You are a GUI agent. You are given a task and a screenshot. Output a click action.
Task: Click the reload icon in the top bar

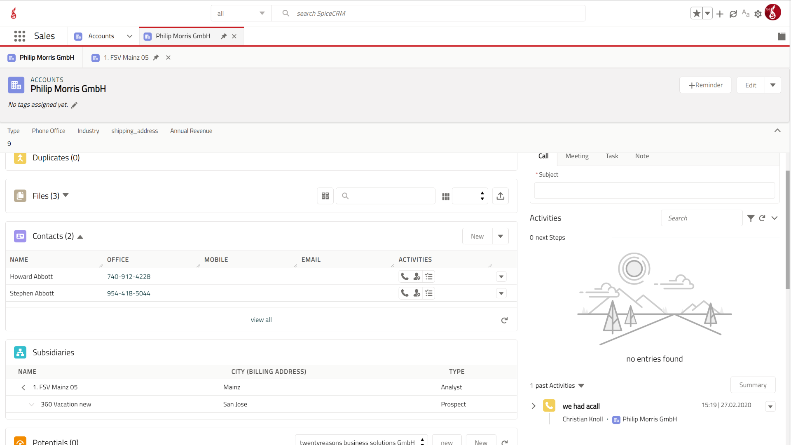[733, 14]
